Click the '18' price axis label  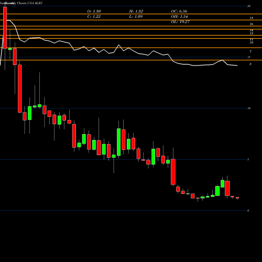click(x=252, y=18)
